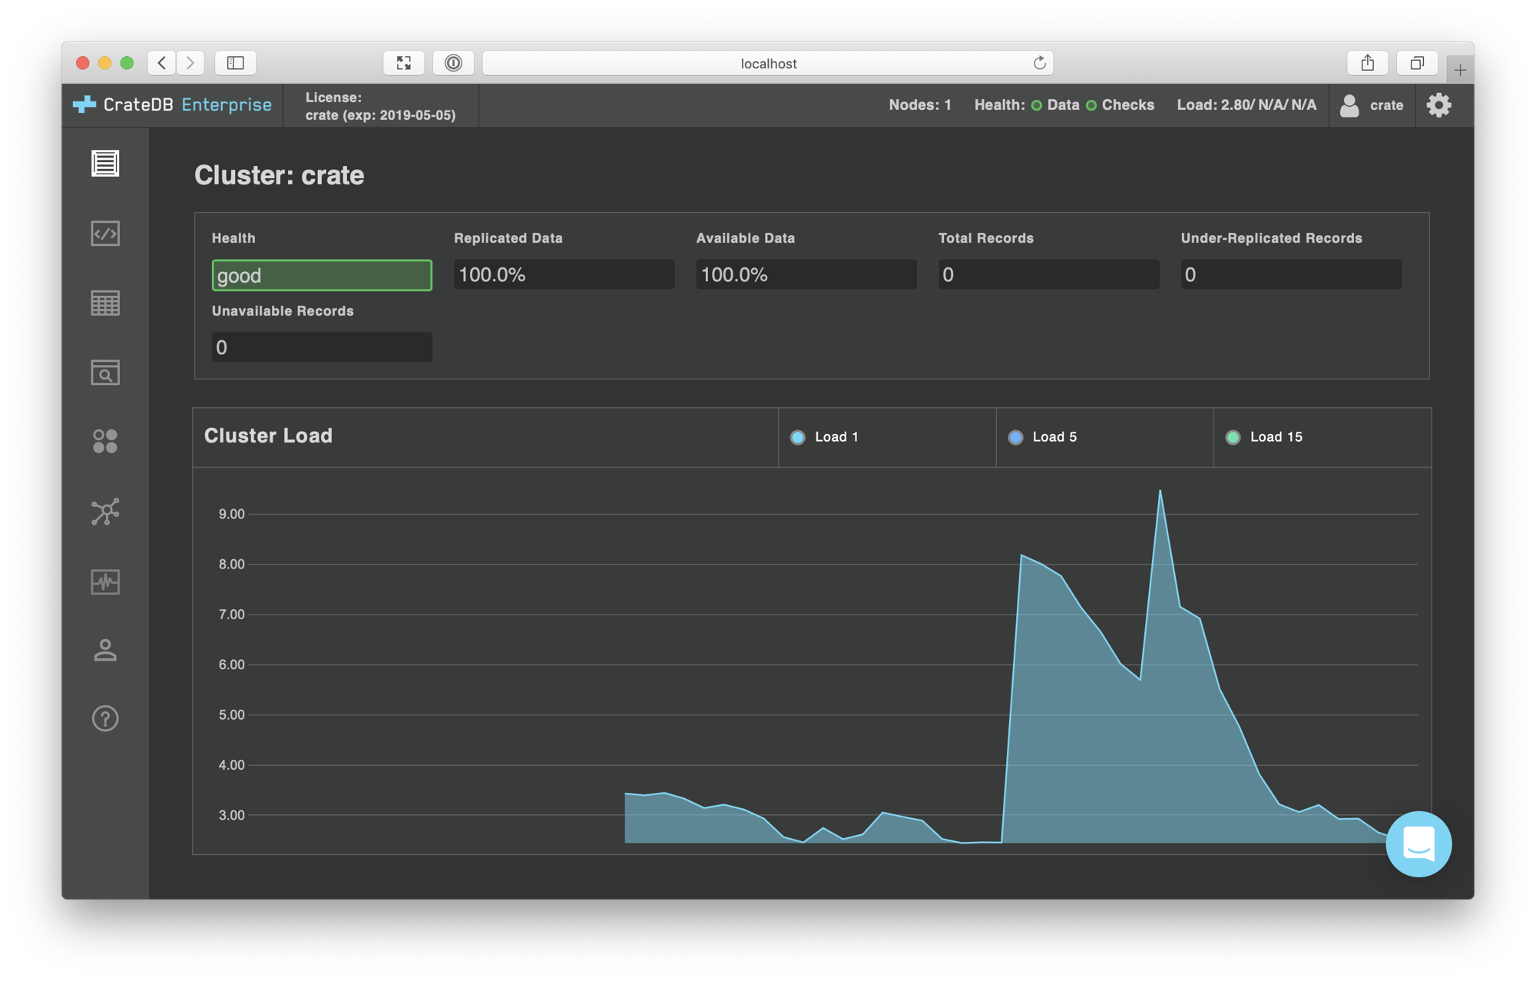The height and width of the screenshot is (981, 1536).
Task: Toggle the Load 15 chart series
Action: pyautogui.click(x=1264, y=437)
